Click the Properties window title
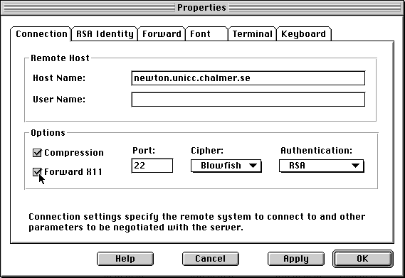The image size is (405, 278). click(201, 8)
